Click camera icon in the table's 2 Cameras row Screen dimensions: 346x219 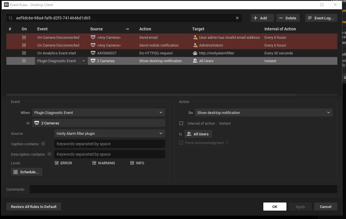coord(93,61)
